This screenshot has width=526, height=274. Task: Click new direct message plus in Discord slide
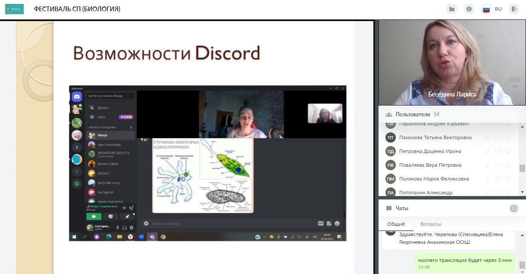click(131, 128)
